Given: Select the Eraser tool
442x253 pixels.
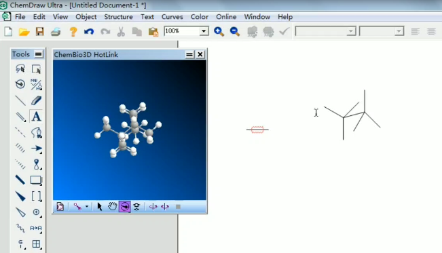Looking at the screenshot, I should [x=36, y=100].
